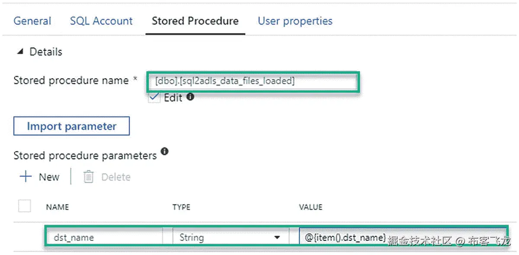Click the Stored procedure name label
This screenshot has width=519, height=255.
pyautogui.click(x=71, y=81)
